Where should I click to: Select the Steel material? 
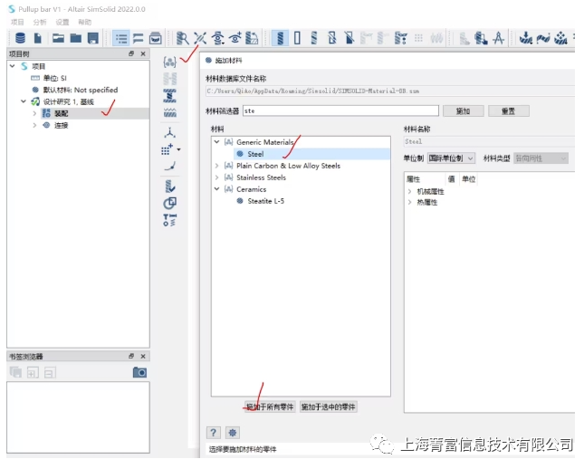tap(255, 154)
